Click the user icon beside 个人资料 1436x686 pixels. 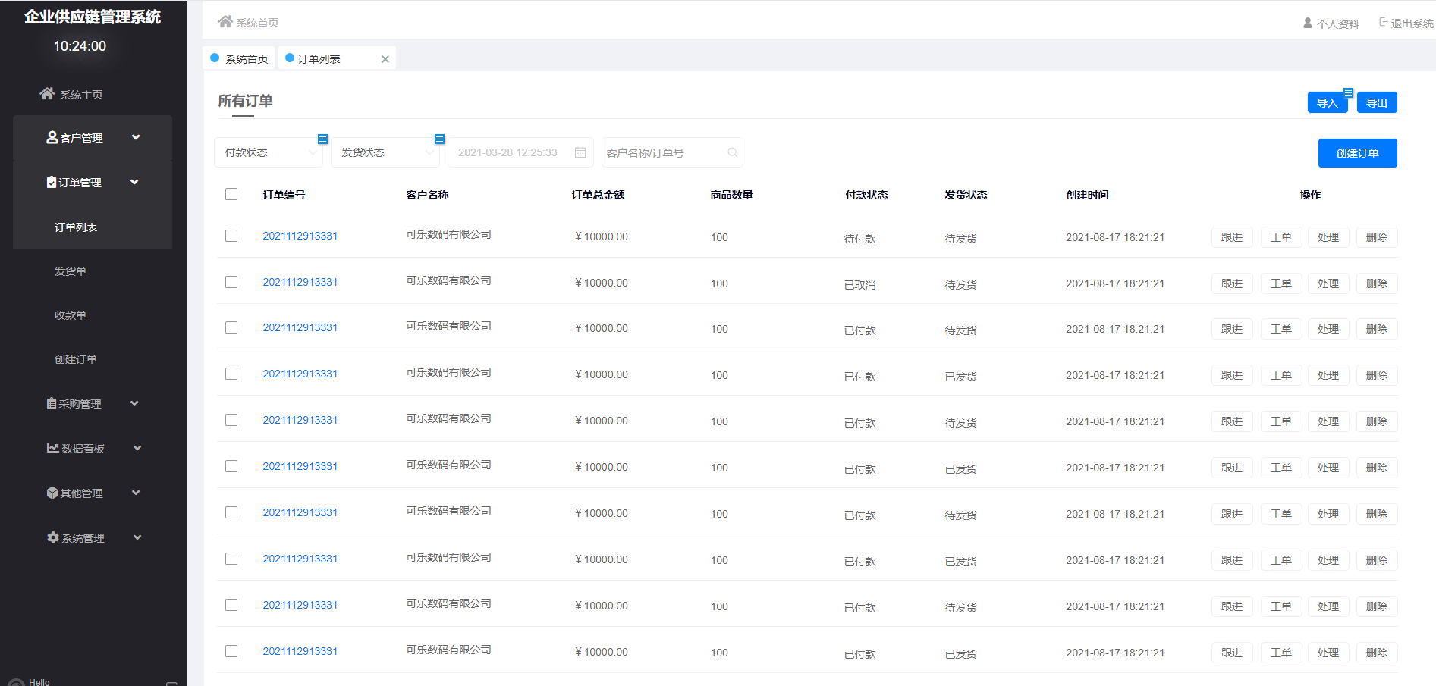point(1308,23)
